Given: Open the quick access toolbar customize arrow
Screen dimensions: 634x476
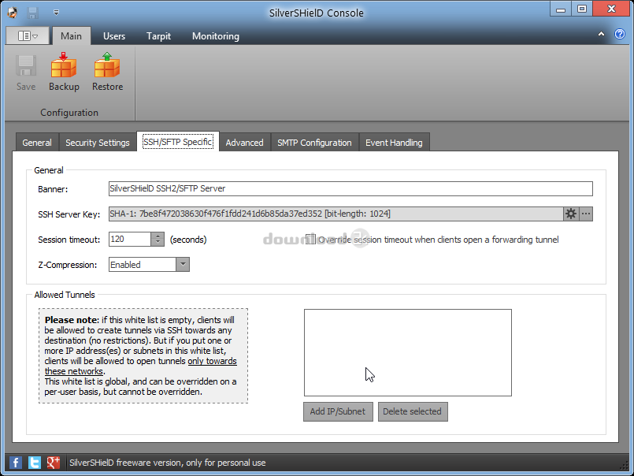Looking at the screenshot, I should 56,13.
